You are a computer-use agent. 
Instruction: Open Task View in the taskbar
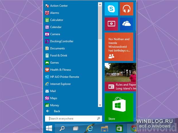click(x=76, y=128)
